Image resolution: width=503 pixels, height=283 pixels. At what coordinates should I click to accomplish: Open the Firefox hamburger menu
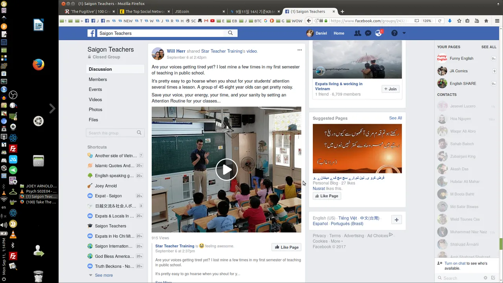click(x=497, y=21)
